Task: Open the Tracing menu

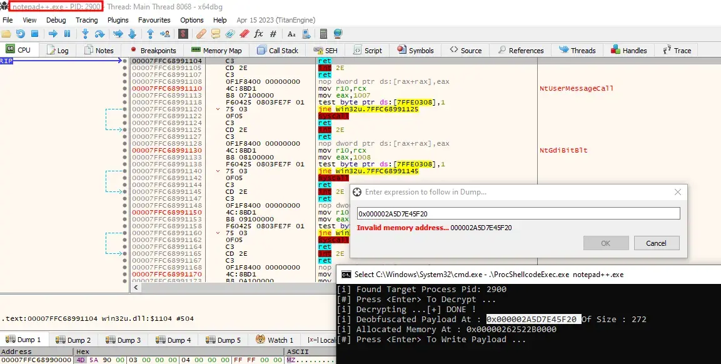Action: click(87, 20)
